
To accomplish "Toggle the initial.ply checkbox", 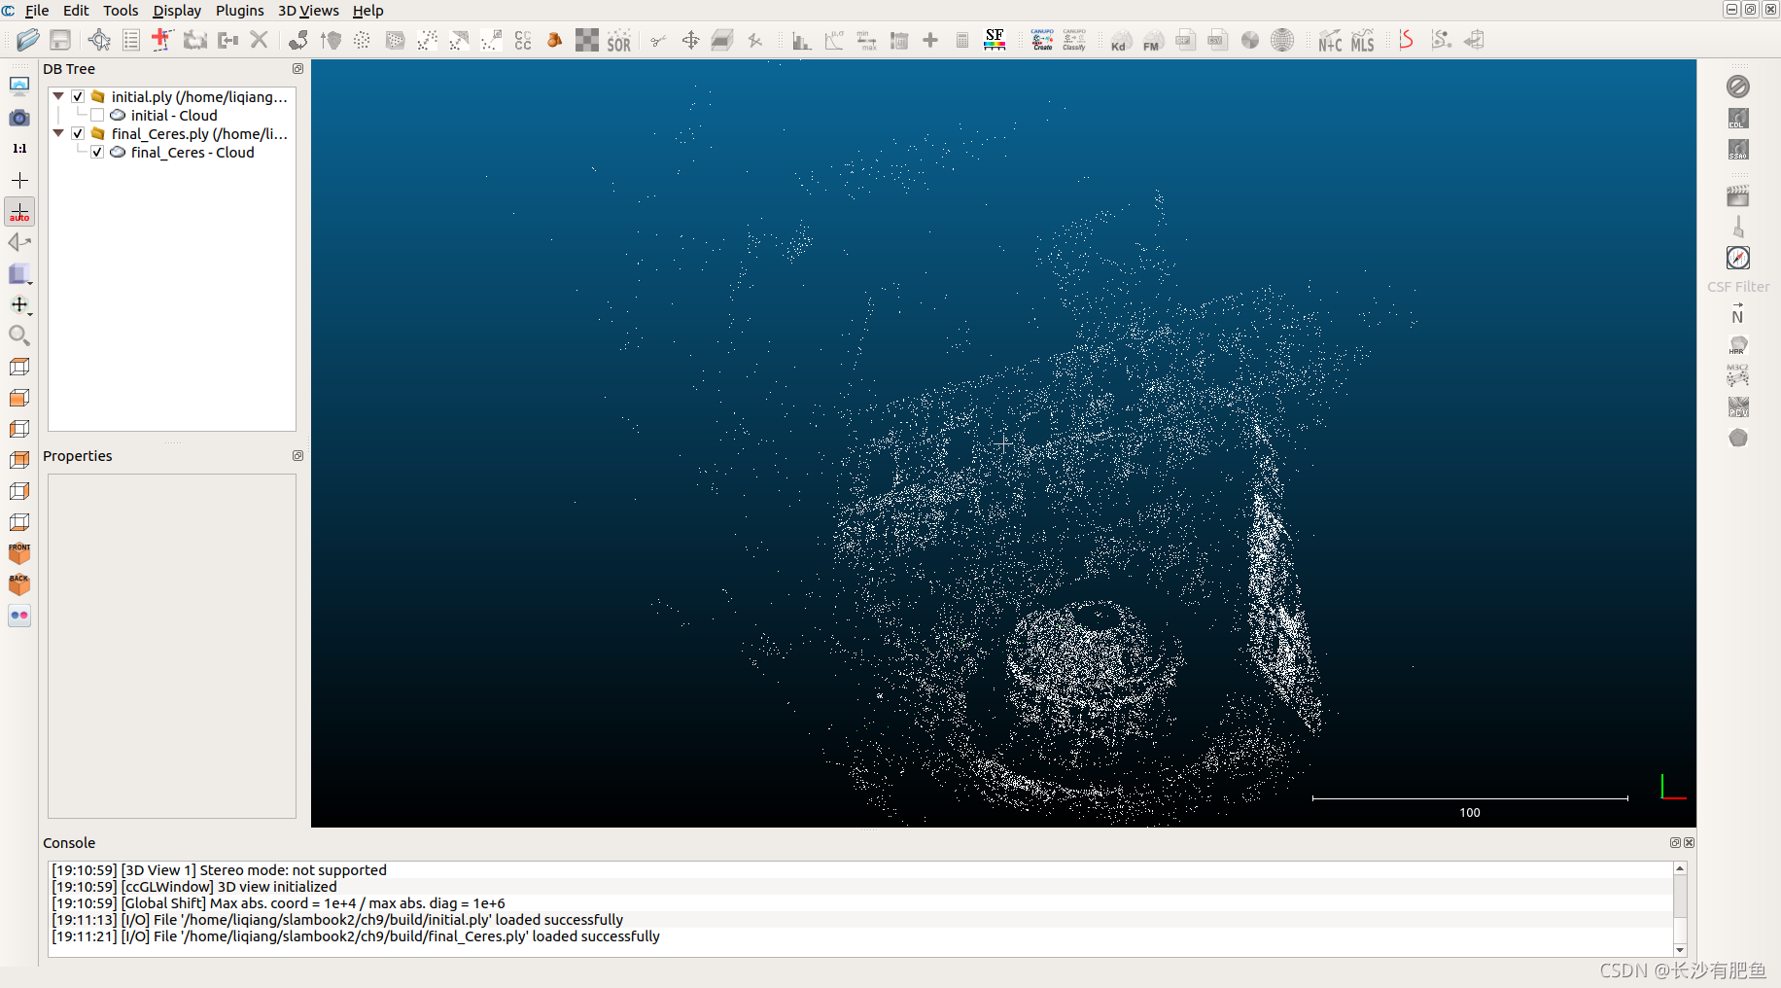I will point(78,96).
